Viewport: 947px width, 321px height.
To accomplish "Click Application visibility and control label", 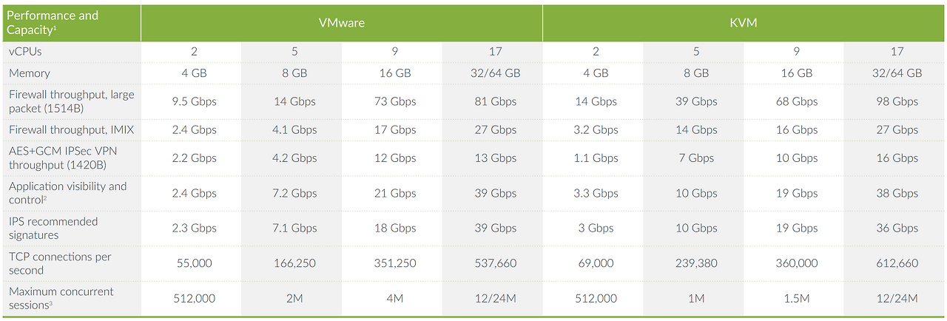I will [x=67, y=193].
